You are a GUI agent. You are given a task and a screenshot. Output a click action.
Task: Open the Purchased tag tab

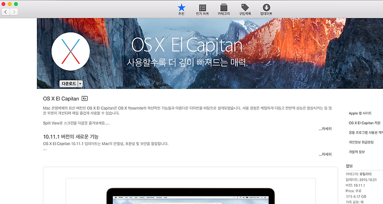point(245,10)
